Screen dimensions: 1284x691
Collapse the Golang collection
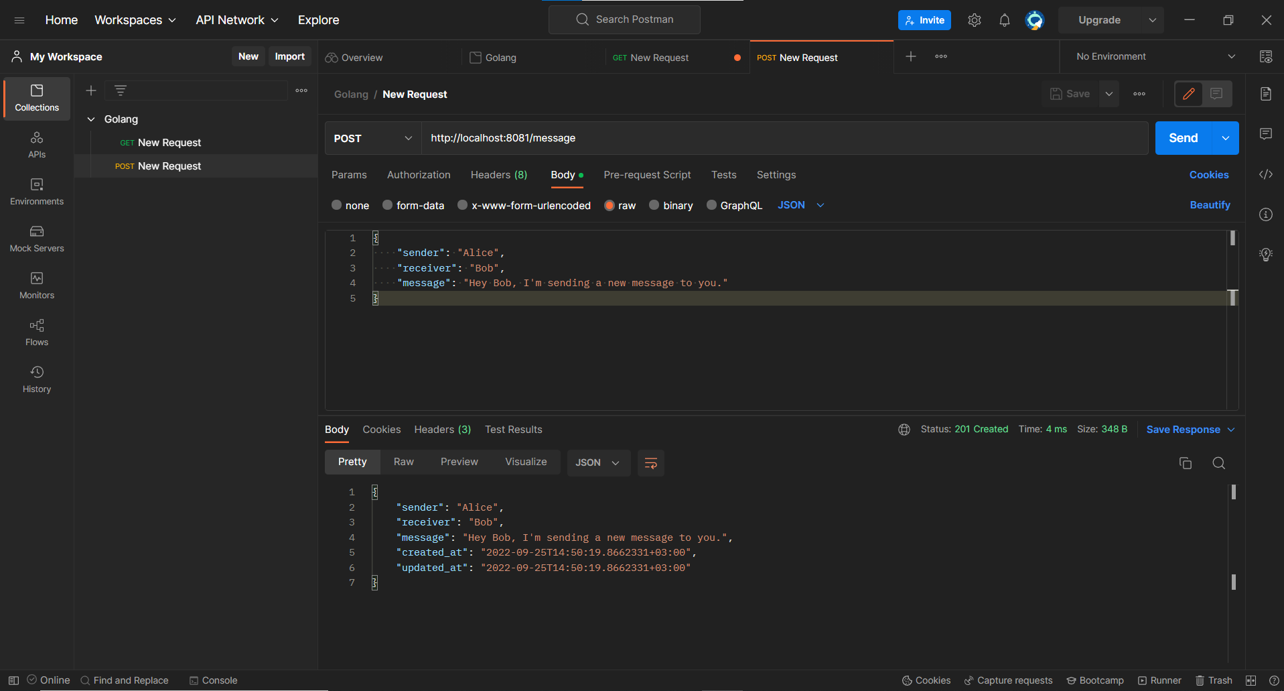tap(91, 119)
